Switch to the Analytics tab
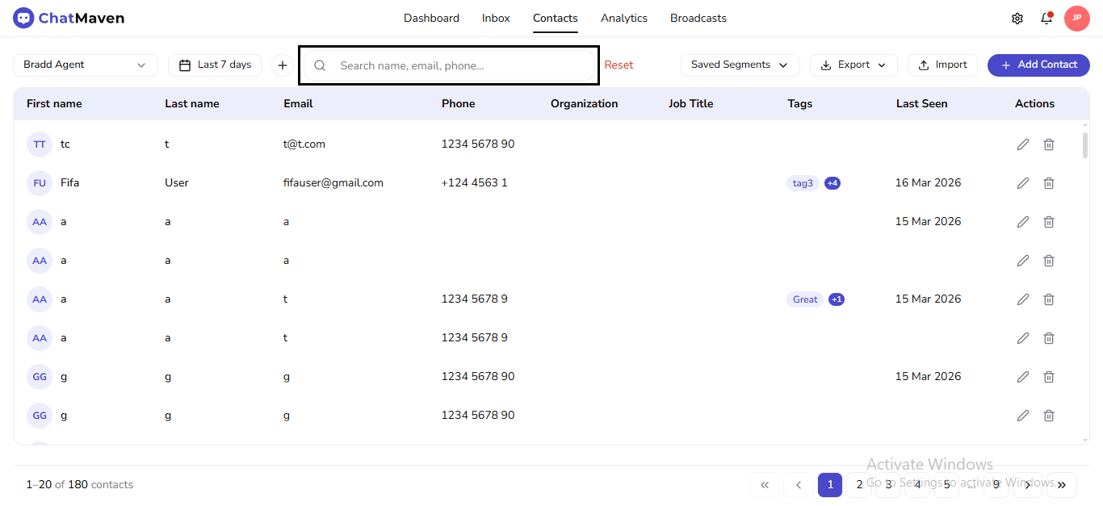Screen dimensions: 1103x506 (623, 18)
